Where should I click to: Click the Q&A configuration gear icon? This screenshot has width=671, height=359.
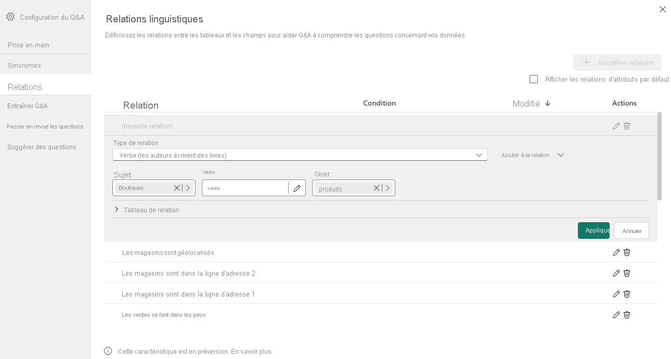[x=10, y=17]
